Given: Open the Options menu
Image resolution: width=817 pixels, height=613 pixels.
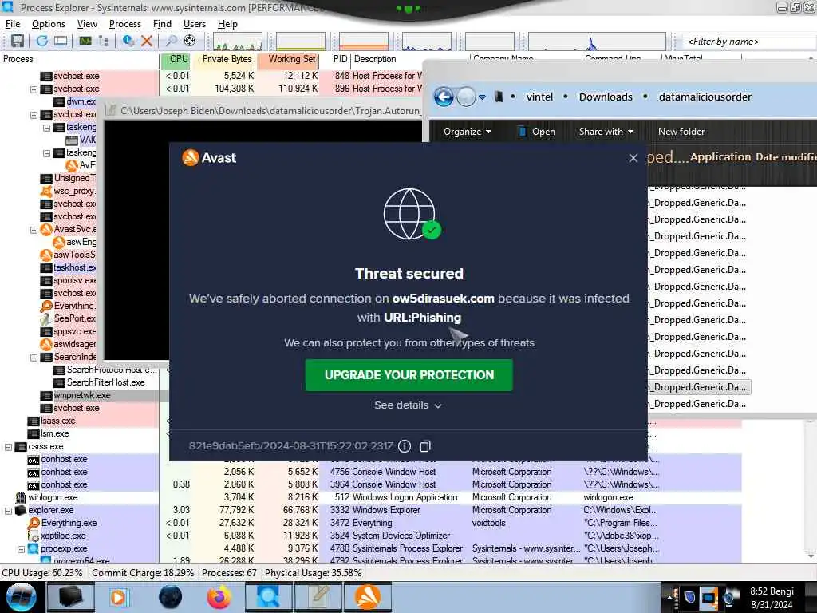Looking at the screenshot, I should point(49,24).
